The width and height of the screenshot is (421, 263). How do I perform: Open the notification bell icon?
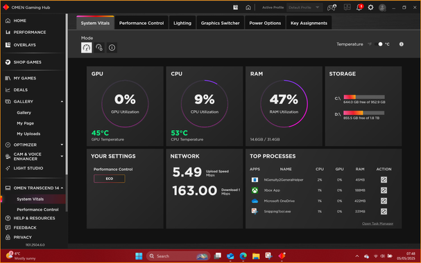point(359,7)
